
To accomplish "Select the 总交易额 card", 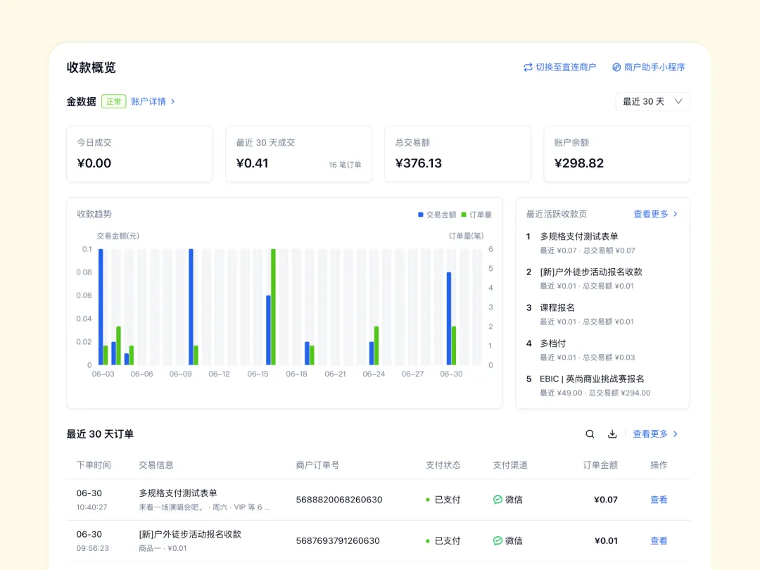I will click(457, 154).
